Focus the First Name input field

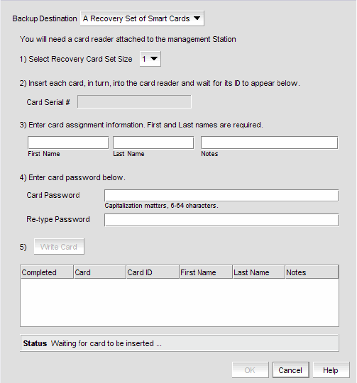(68, 143)
